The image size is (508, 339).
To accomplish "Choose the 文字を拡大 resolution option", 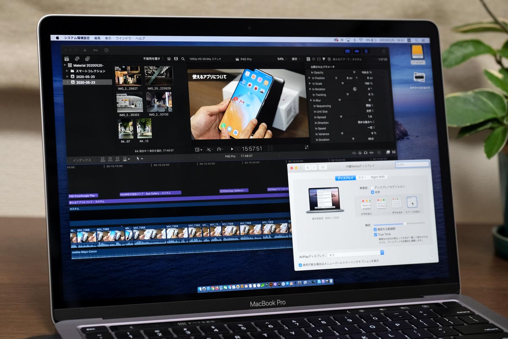I will click(x=366, y=205).
